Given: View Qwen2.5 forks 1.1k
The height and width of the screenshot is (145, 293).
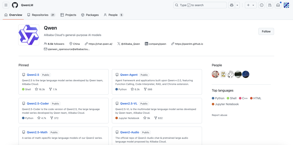Looking at the screenshot, I should point(53,89).
